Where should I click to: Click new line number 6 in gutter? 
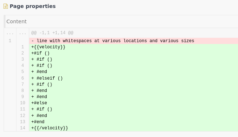pyautogui.click(x=23, y=78)
